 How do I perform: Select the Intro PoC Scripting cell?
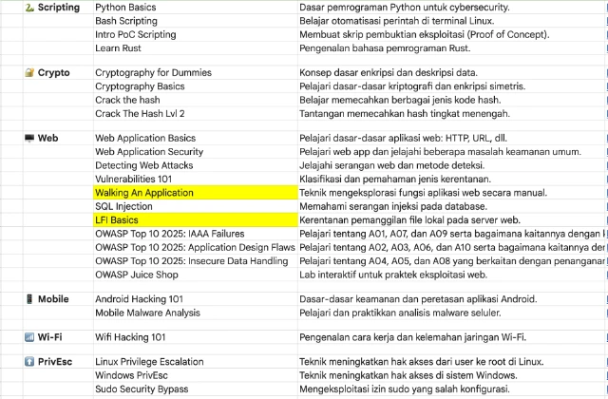pyautogui.click(x=196, y=34)
